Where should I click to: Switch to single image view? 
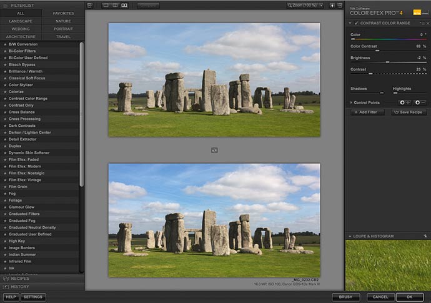click(x=106, y=5)
